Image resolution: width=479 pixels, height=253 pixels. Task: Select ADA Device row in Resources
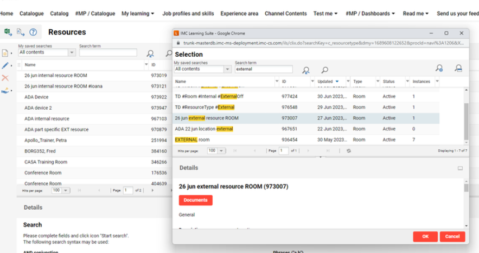(x=95, y=97)
